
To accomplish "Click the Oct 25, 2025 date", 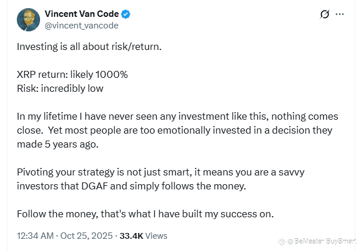I will [86, 236].
